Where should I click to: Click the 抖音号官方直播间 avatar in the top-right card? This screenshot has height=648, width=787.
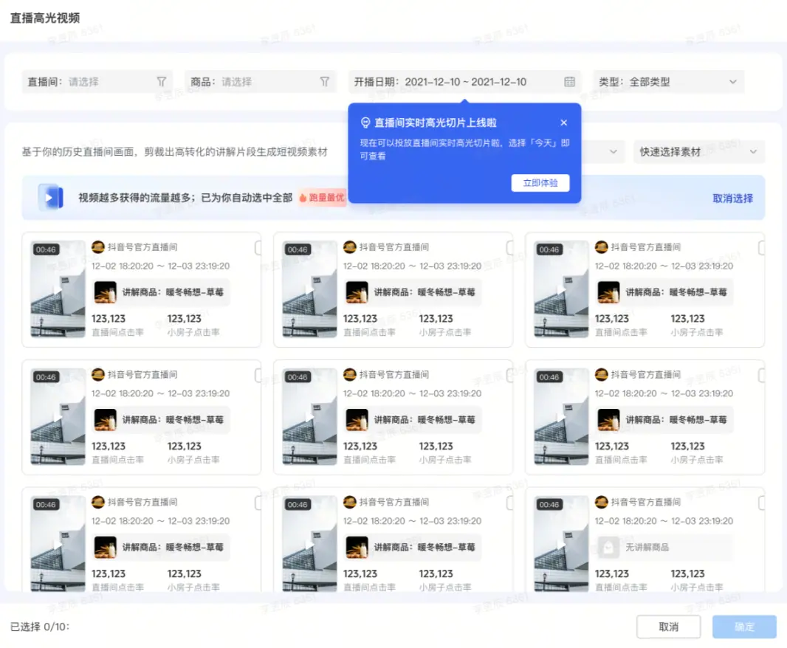[601, 247]
